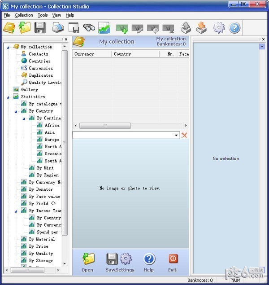Click the print preview page icon

74,27
